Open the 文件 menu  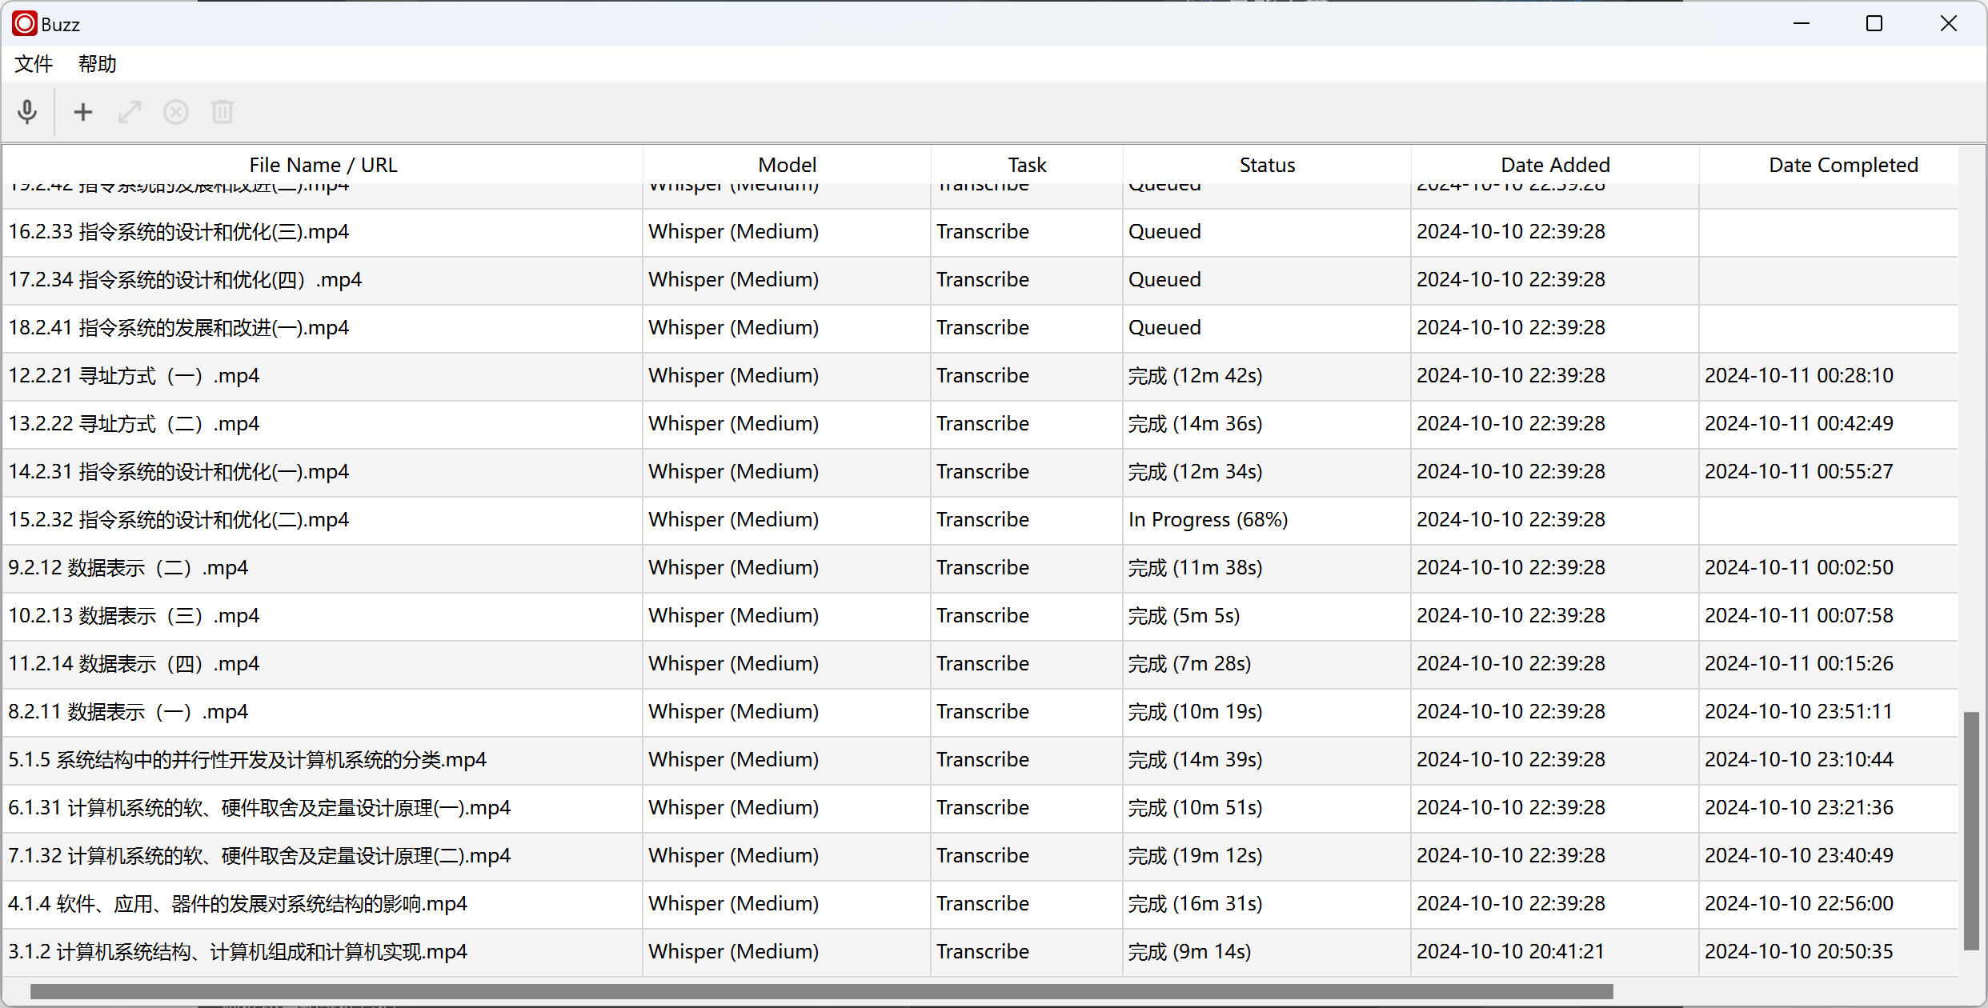[34, 64]
